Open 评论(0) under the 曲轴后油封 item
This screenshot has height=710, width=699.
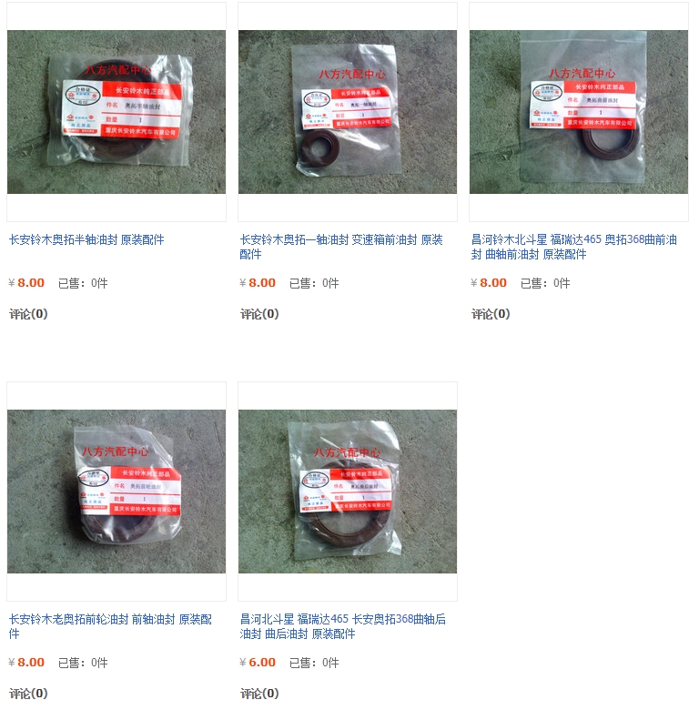coord(259,694)
